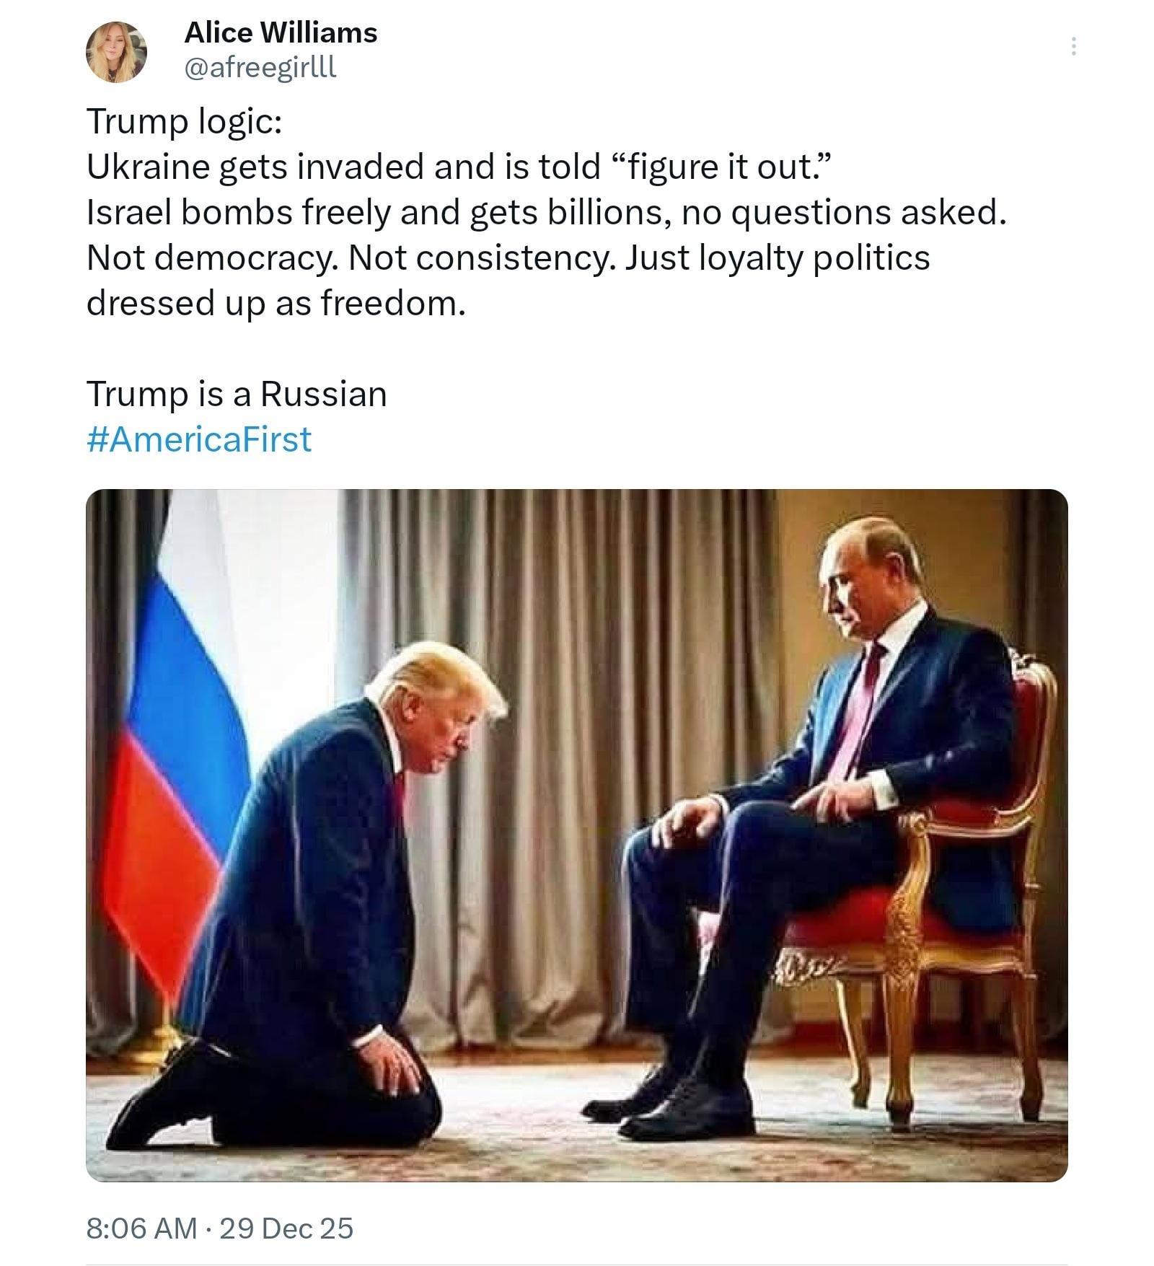
Task: Open the Alice Williams display name link
Action: (x=281, y=33)
